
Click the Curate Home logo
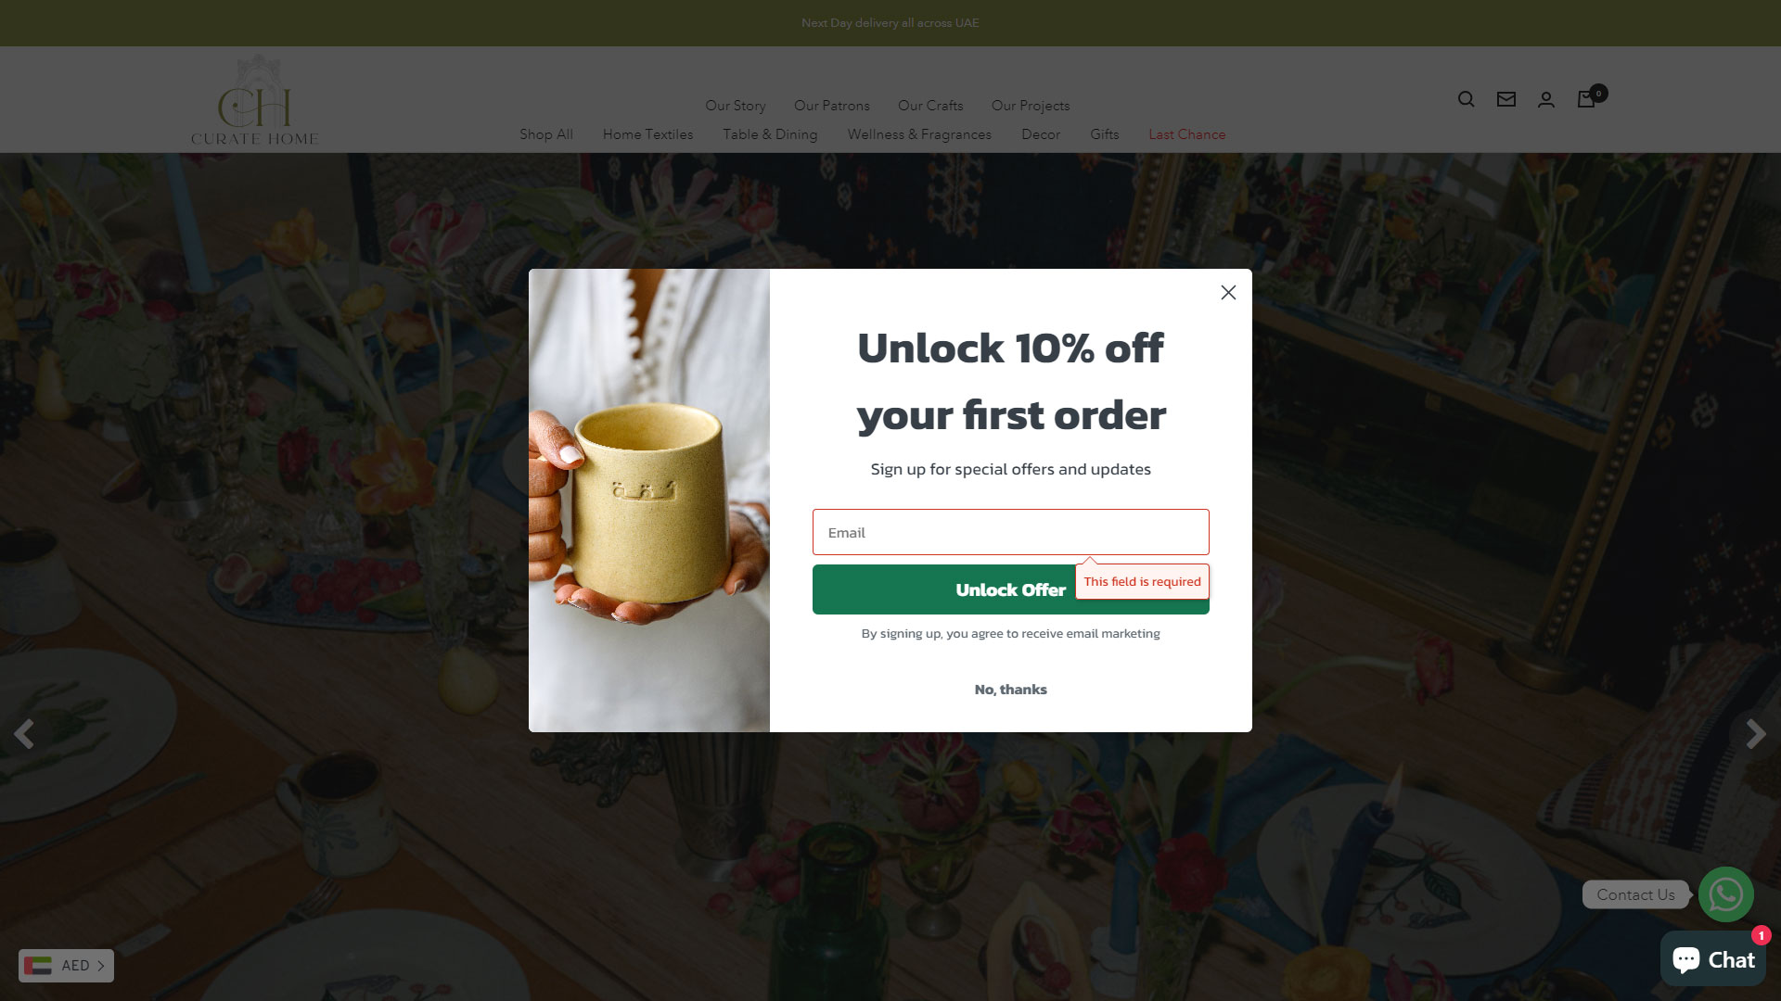pyautogui.click(x=255, y=100)
